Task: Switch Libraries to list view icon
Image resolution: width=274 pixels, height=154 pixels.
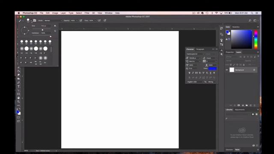Action: (256, 114)
